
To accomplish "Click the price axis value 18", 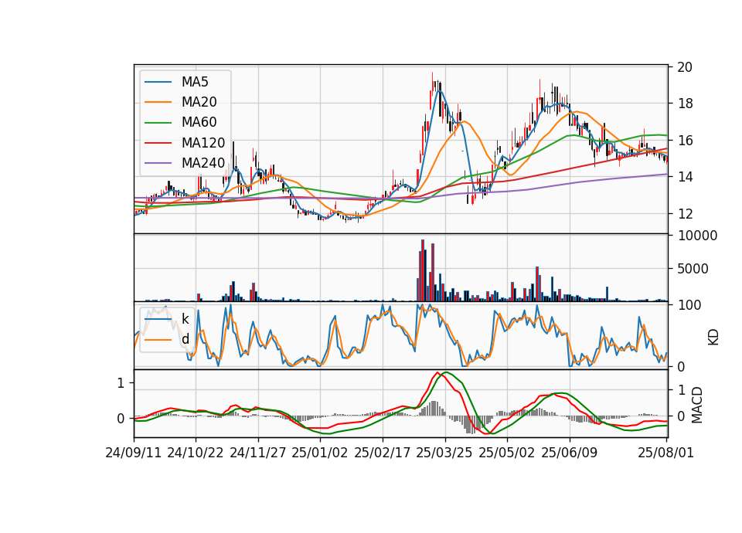I will point(685,104).
